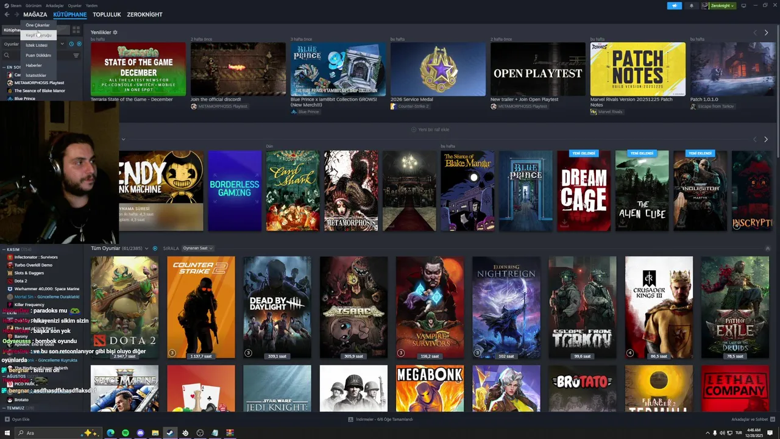
Task: Open the notifications bell
Action: pyautogui.click(x=691, y=5)
